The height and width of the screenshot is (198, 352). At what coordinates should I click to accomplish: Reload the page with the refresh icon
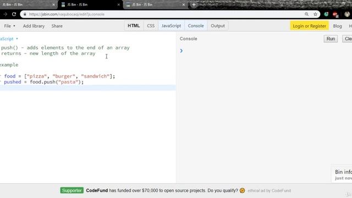click(x=14, y=14)
